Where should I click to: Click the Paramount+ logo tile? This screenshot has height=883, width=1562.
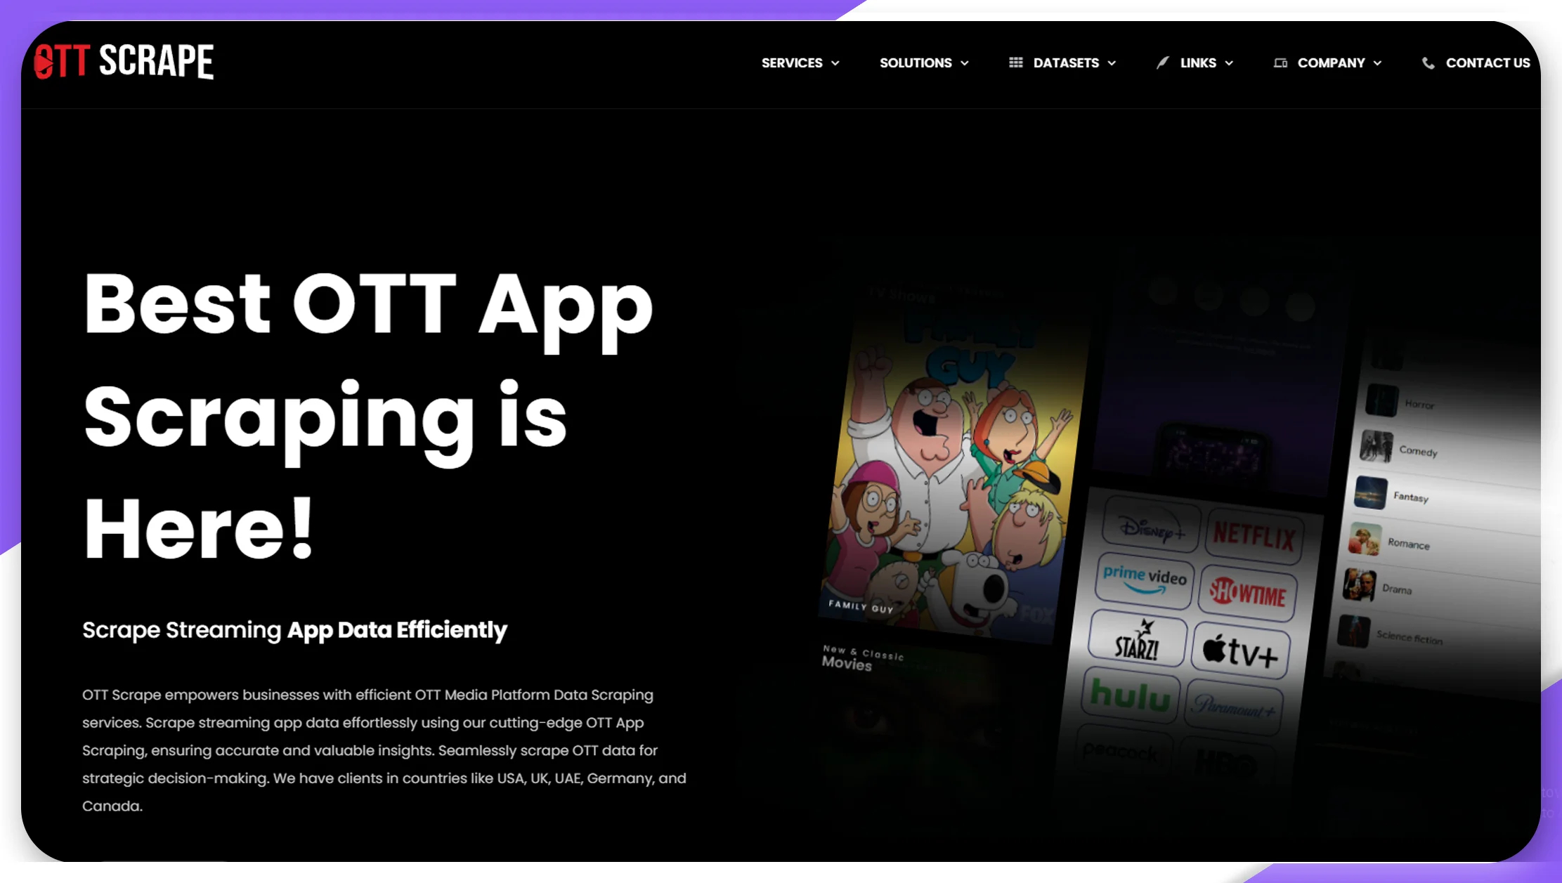pyautogui.click(x=1234, y=707)
